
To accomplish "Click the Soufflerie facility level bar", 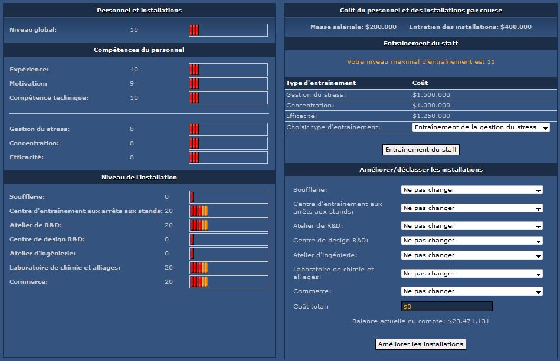I will tap(229, 197).
